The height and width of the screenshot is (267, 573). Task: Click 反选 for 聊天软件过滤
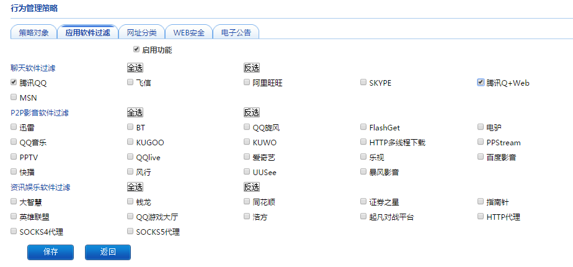[251, 68]
